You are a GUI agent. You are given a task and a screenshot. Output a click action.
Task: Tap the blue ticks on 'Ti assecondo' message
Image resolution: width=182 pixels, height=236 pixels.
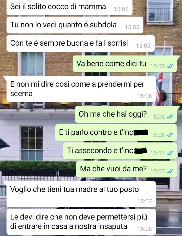tap(170, 153)
